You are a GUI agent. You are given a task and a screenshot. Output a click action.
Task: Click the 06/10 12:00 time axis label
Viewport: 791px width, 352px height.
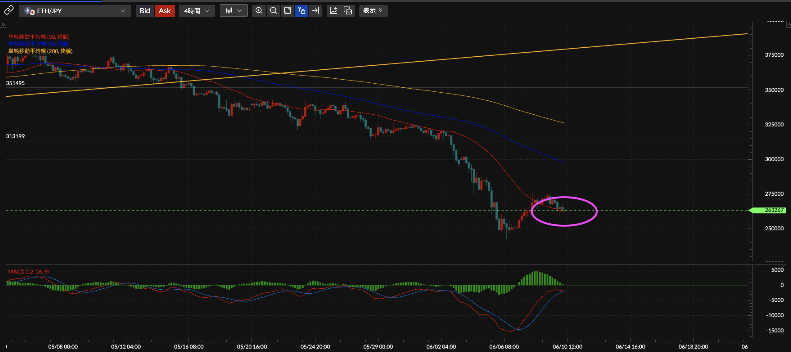tap(567, 347)
